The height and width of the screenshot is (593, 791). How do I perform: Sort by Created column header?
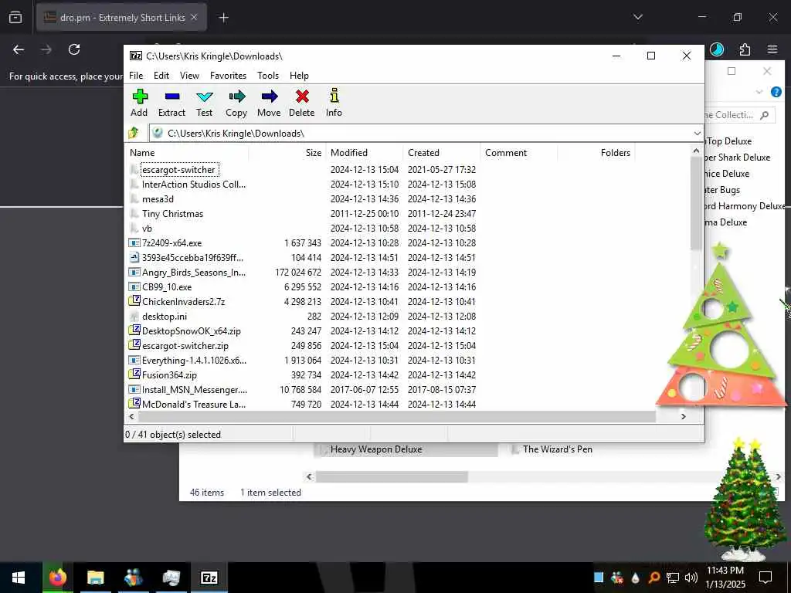(x=441, y=153)
